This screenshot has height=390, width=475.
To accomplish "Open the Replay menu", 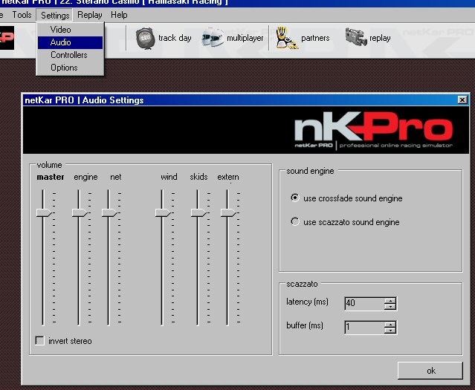I will pyautogui.click(x=90, y=15).
